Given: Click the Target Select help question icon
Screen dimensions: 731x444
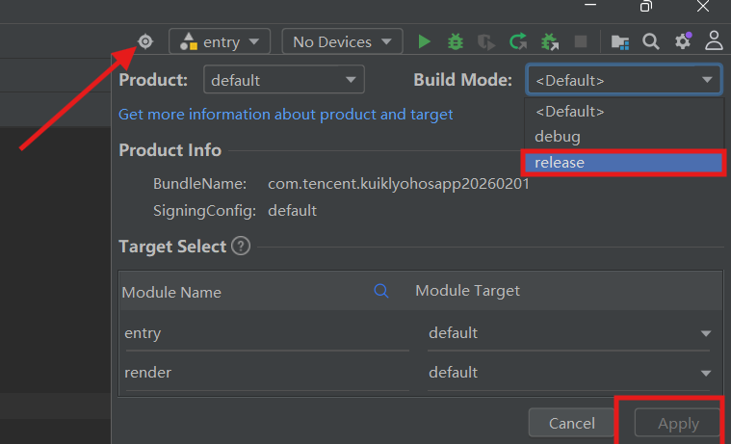Looking at the screenshot, I should pos(241,246).
